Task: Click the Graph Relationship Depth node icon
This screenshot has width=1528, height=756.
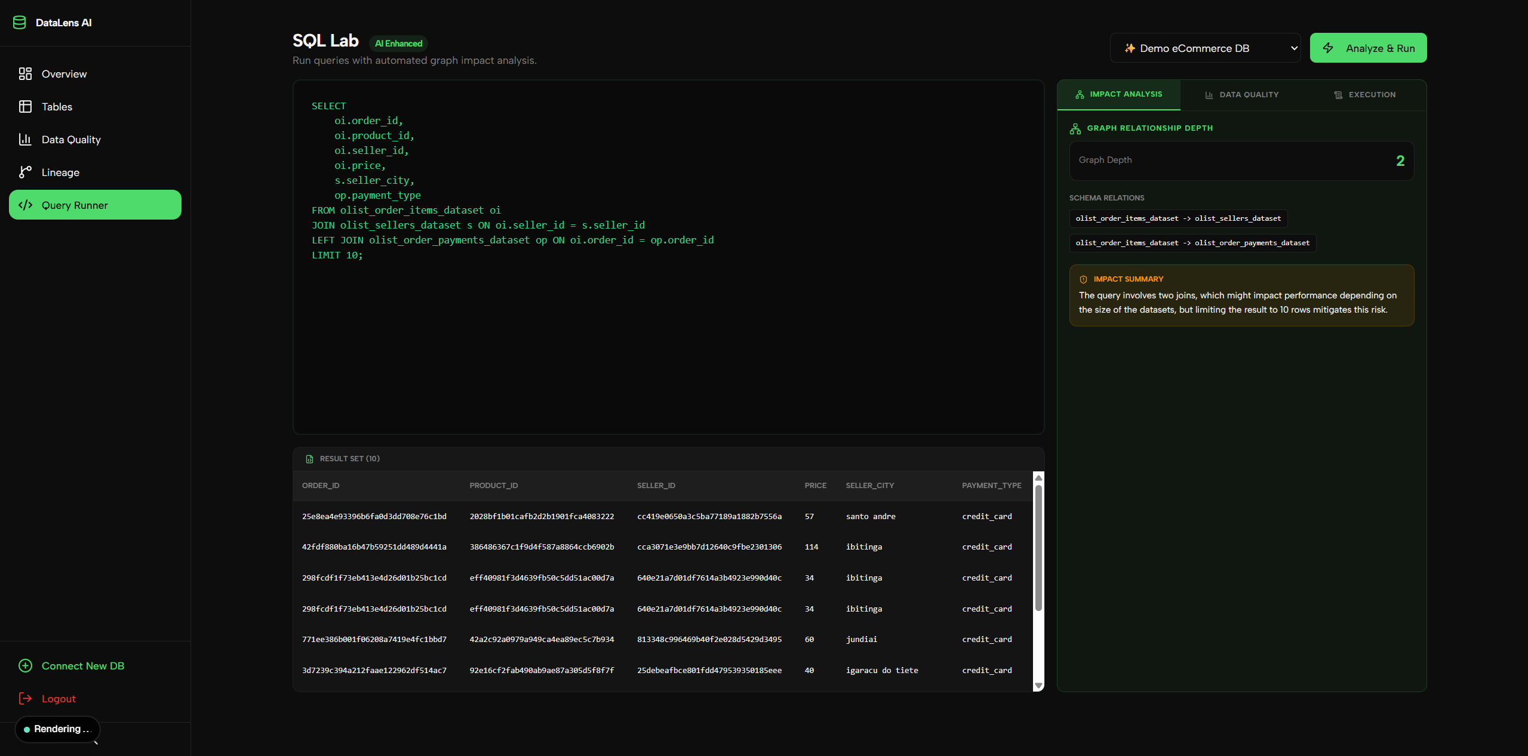Action: click(1075, 128)
